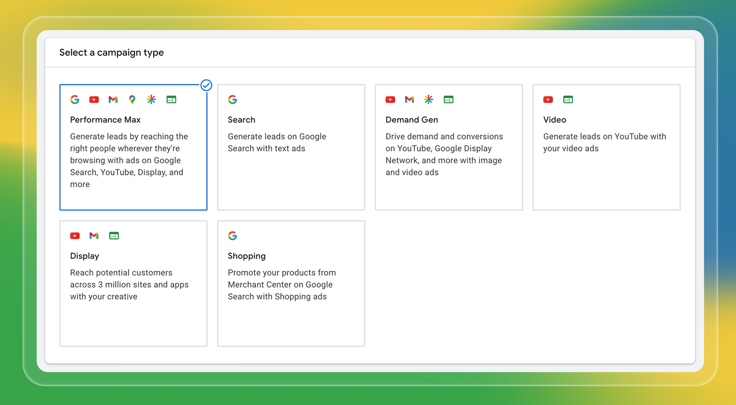
Task: Click the Gmail icon in Performance Max card
Action: coord(113,100)
